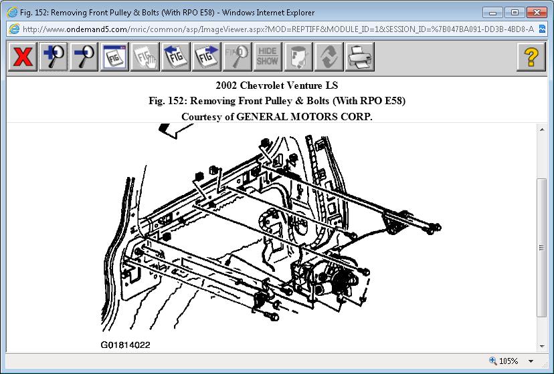This screenshot has width=554, height=374.
Task: Close the viewer with the red X icon
Action: [22, 57]
